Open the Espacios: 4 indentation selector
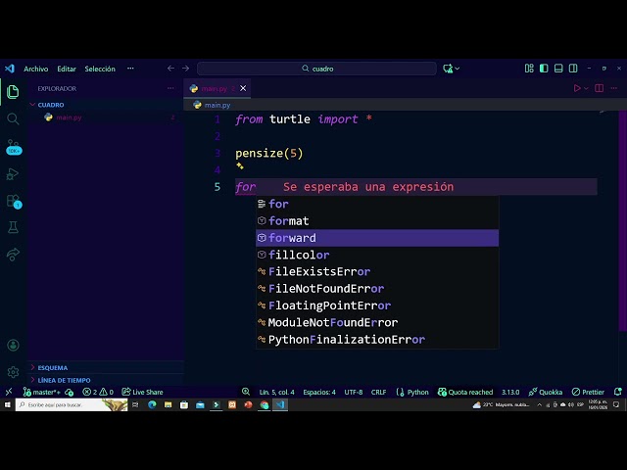 [319, 392]
